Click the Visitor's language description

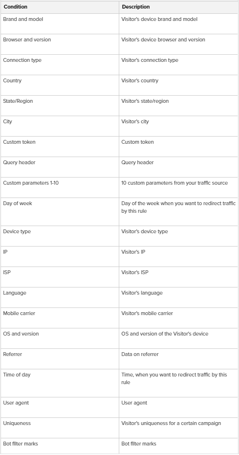point(142,293)
